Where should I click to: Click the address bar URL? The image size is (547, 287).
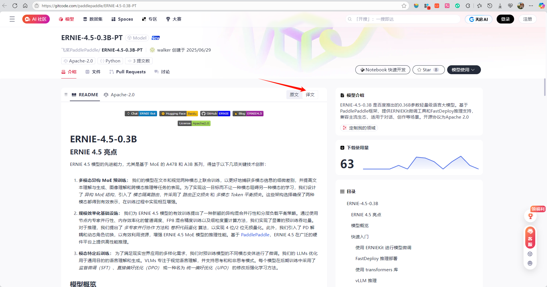pos(89,6)
